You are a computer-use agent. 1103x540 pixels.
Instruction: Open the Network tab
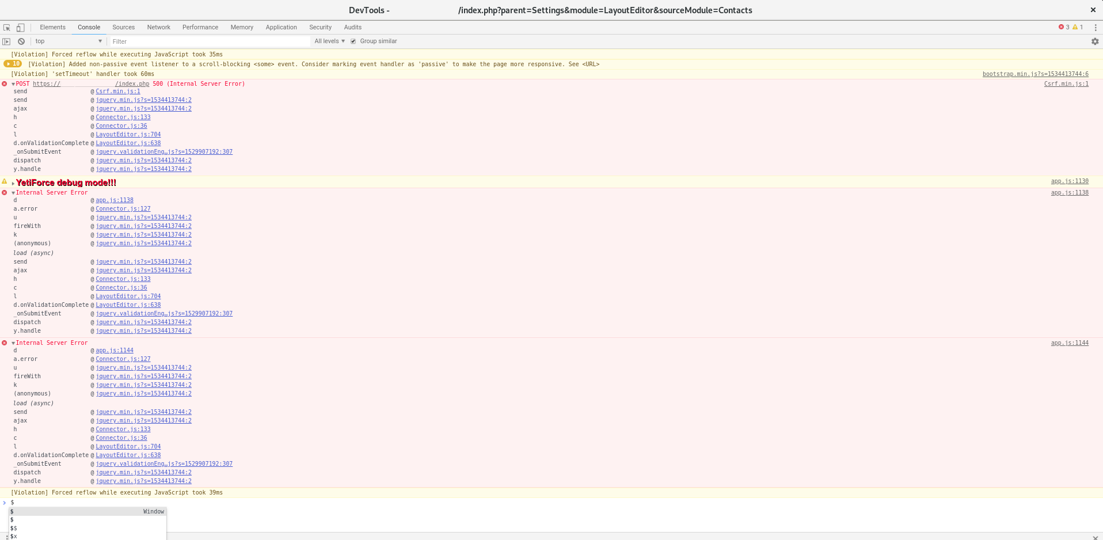coord(158,27)
